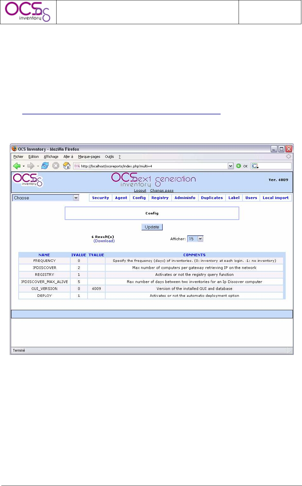Click the OCS inventory logo in page header
This screenshot has height=486, width=302.
pos(28,180)
